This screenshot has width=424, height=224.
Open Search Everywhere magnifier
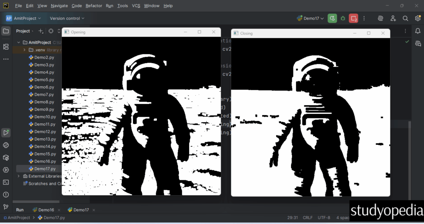tap(405, 18)
